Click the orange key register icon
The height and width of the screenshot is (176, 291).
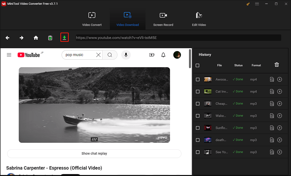pos(248,4)
